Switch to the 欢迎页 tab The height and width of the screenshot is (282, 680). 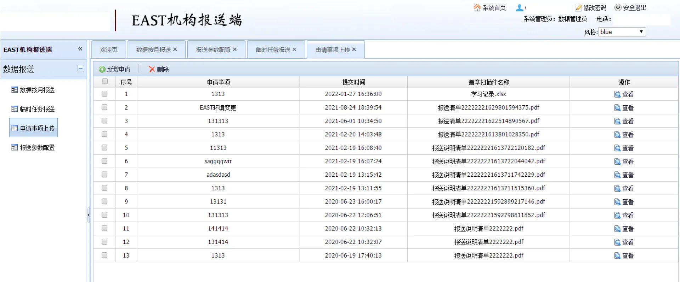coord(109,50)
